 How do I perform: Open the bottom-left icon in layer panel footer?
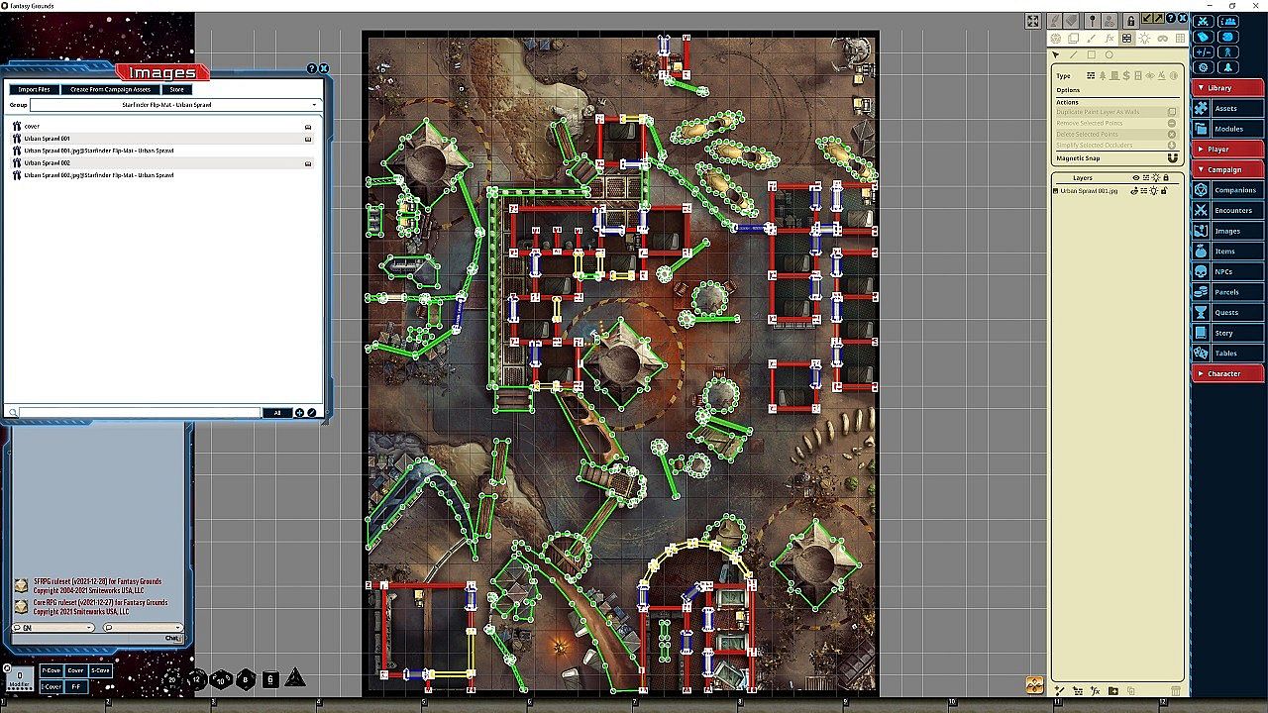point(1060,690)
